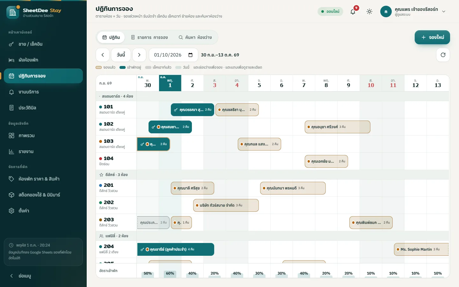
Task: Open คุณกมล booking in room 103
Action: pyautogui.click(x=259, y=144)
